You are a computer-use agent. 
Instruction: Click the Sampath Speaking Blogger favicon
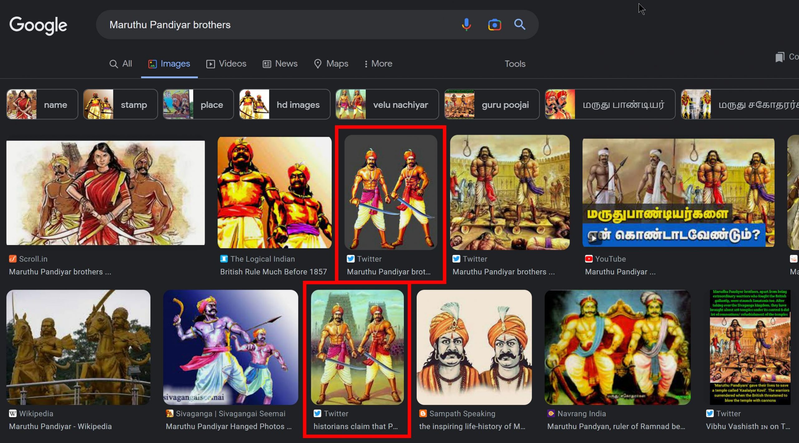coord(423,413)
